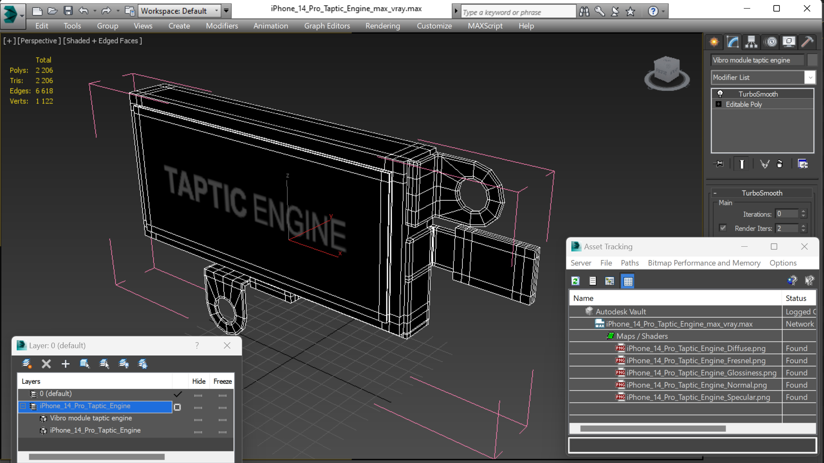Toggle Show End Result icon

742,164
